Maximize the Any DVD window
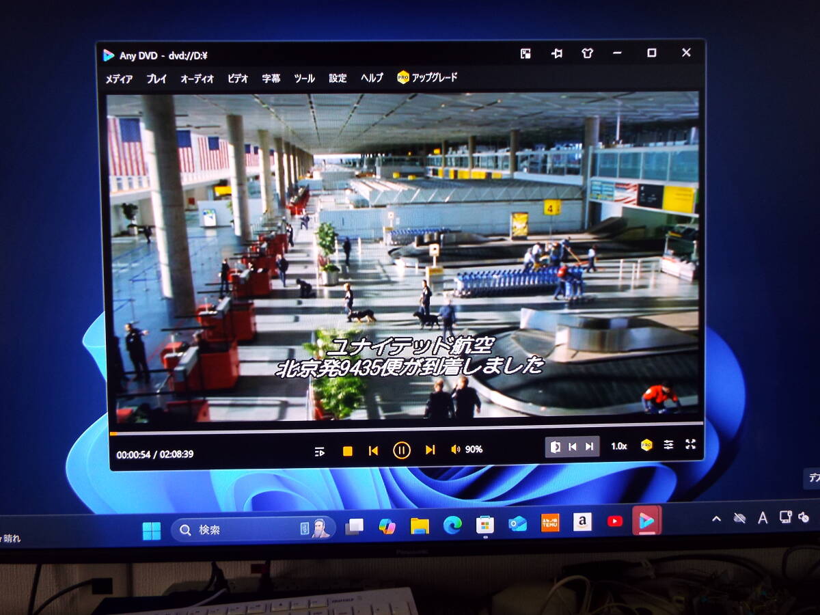Screen dimensions: 820x615 [x=652, y=53]
